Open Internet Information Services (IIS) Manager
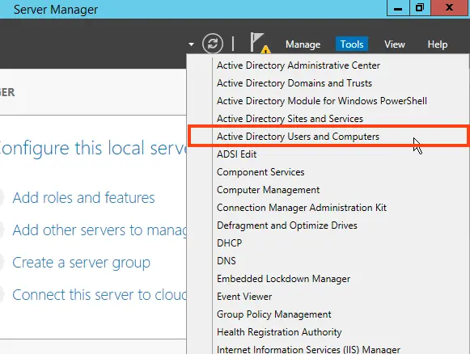 click(x=308, y=349)
